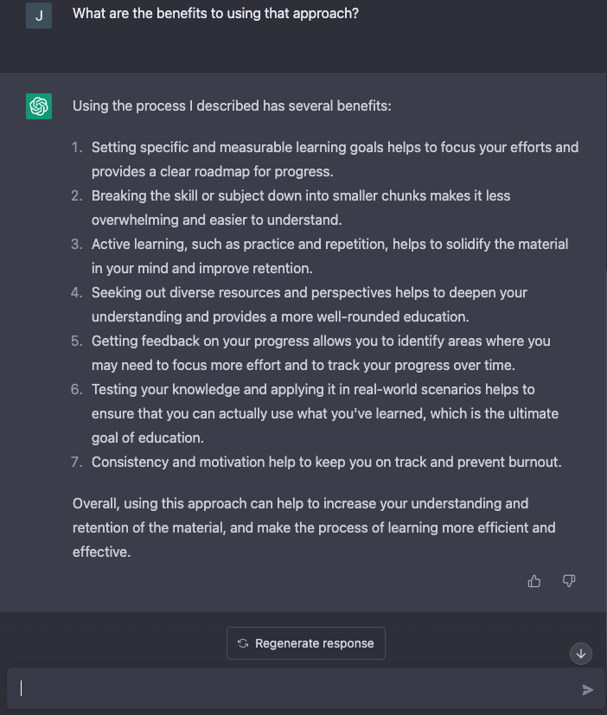Click the thumbs up feedback icon

tap(534, 581)
